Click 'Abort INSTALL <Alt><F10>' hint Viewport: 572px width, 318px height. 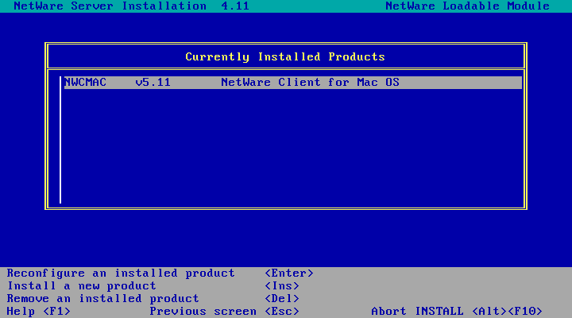pos(457,312)
